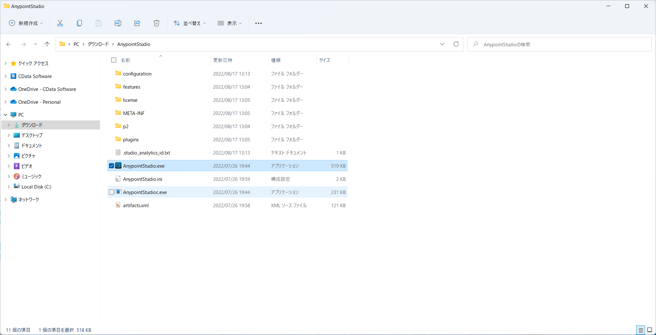Expand the OneDrive - Personal tree node
Screen dimensions: 656x335
tap(5, 102)
